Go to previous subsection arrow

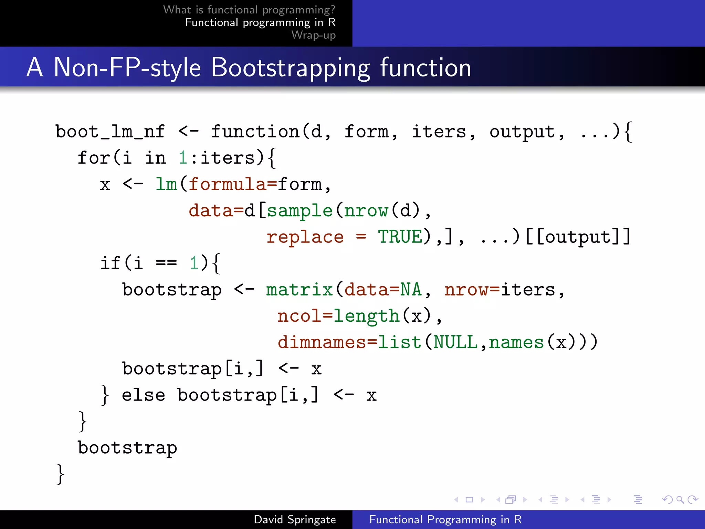coord(540,500)
